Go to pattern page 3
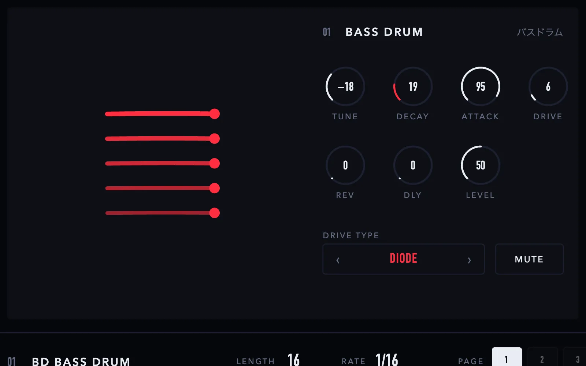 (575, 357)
